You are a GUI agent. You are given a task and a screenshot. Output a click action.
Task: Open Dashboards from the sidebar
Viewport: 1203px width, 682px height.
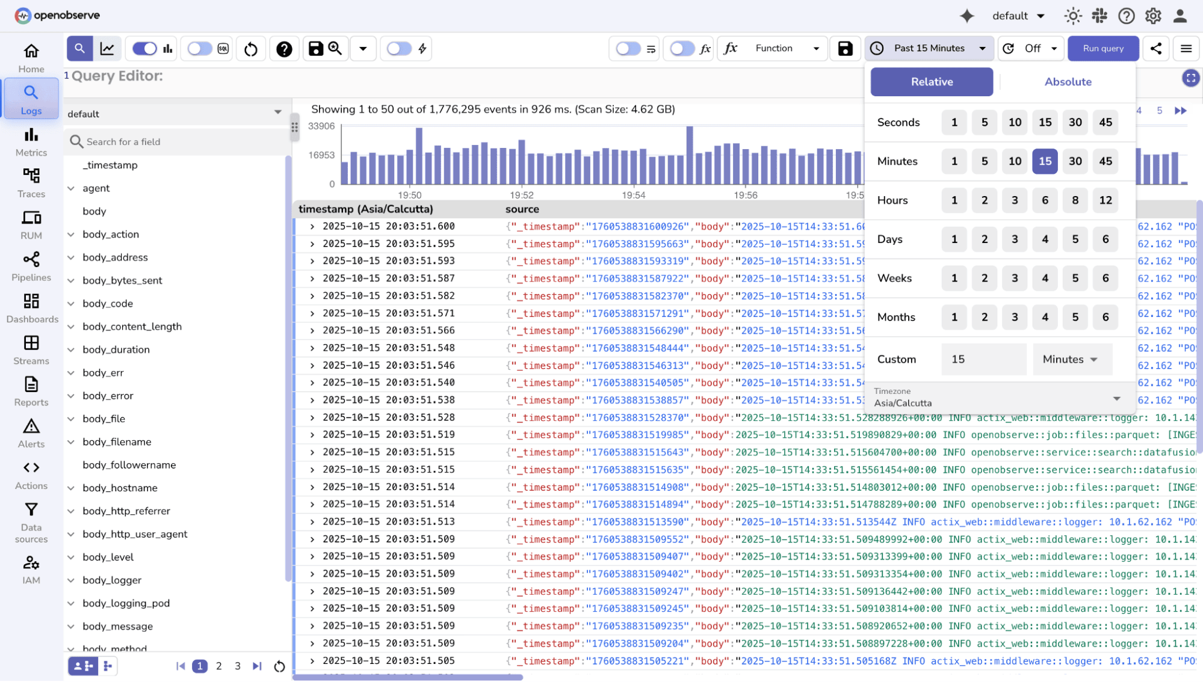[32, 309]
